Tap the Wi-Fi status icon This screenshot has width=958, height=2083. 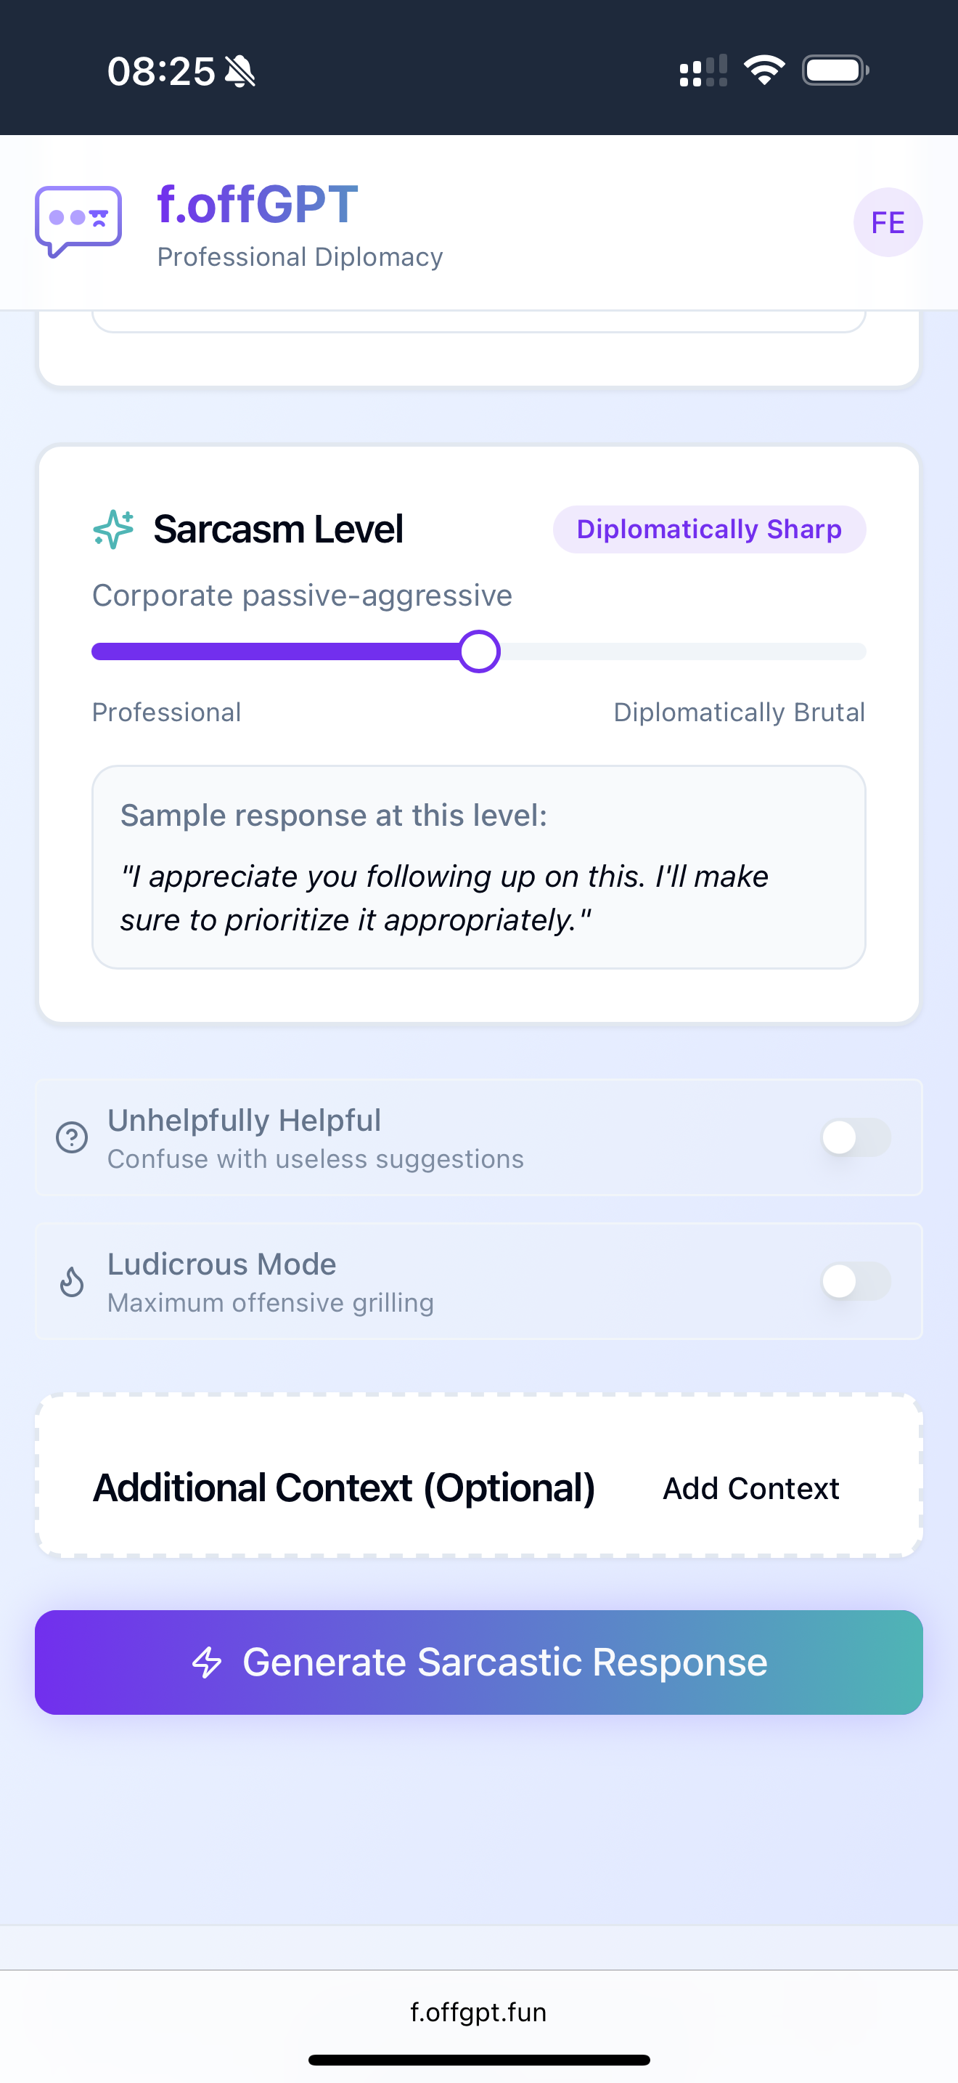[x=764, y=70]
